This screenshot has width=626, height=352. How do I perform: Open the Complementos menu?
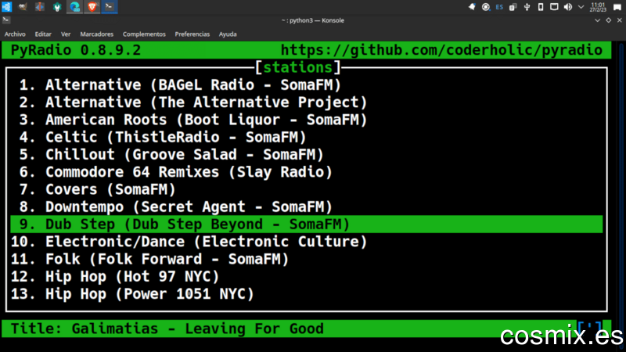[x=144, y=34]
